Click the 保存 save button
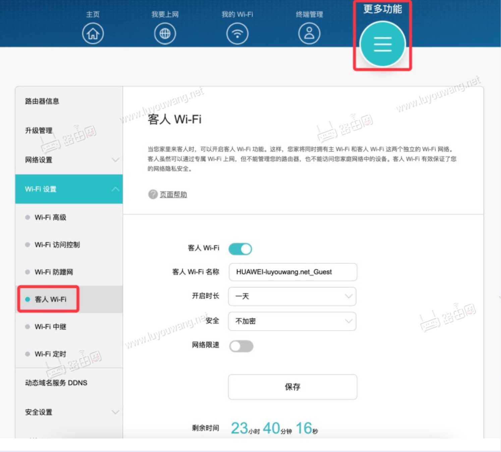This screenshot has width=501, height=452. click(292, 387)
